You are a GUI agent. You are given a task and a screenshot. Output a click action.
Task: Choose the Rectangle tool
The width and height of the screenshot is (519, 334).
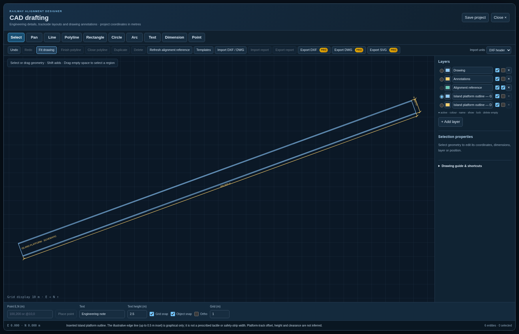coord(95,37)
